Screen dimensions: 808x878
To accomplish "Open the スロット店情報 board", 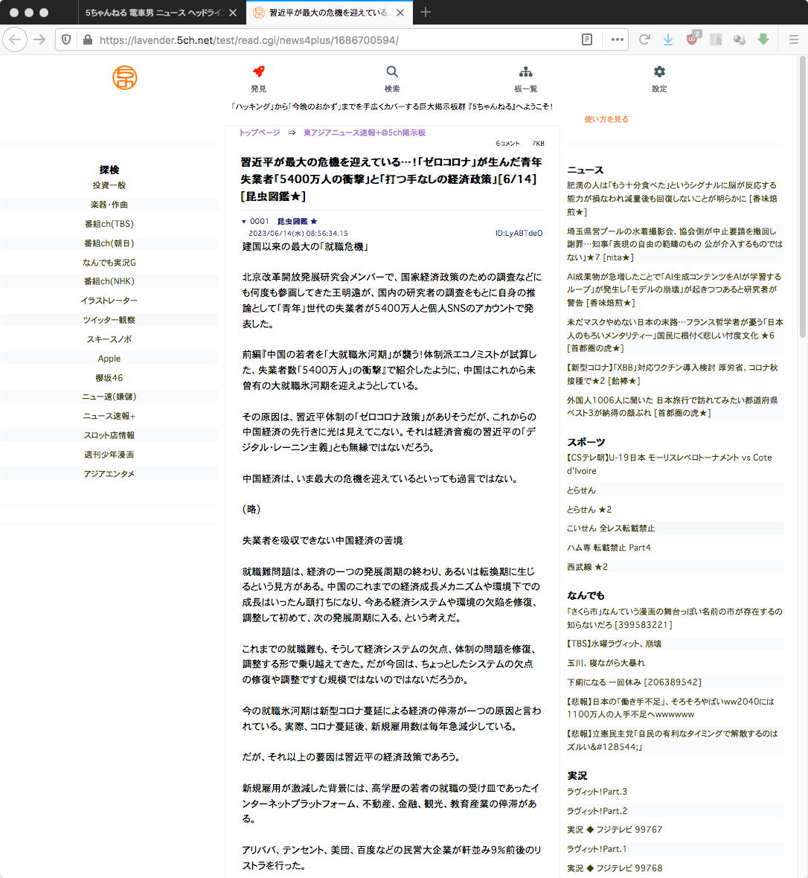I will 109,435.
